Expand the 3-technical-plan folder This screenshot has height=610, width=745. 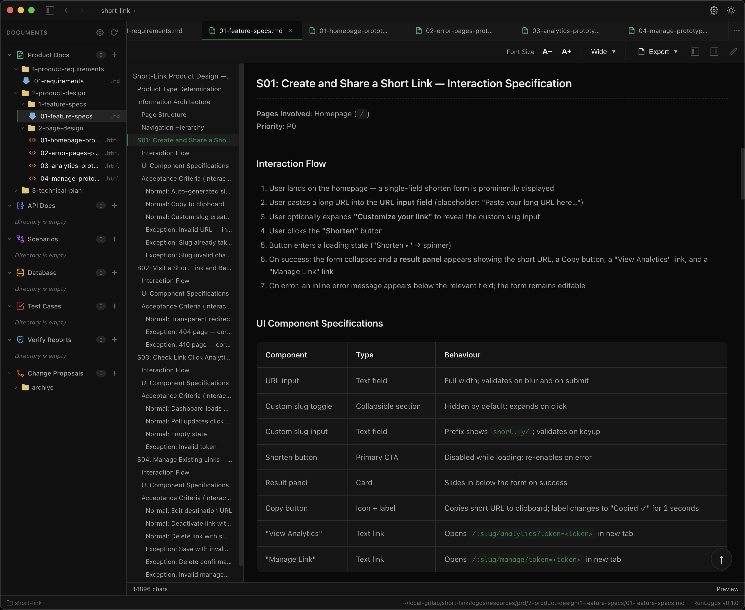pos(16,190)
